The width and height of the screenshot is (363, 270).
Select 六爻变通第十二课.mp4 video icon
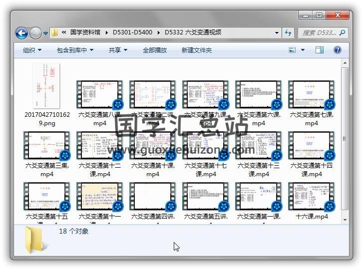click(x=99, y=146)
